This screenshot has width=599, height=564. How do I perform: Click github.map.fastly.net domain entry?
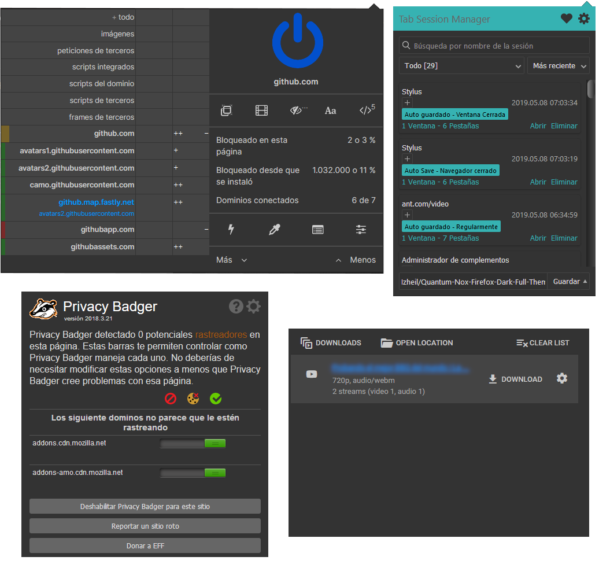[96, 202]
